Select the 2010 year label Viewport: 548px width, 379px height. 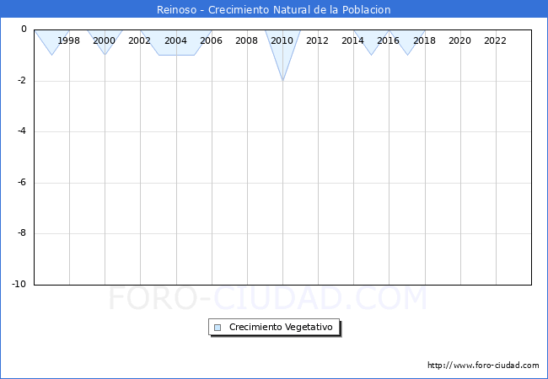pos(282,40)
